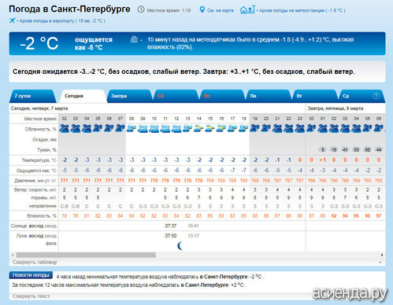Click the cloud icon for hour 21 today
The image size is (393, 305).
pos(277,128)
